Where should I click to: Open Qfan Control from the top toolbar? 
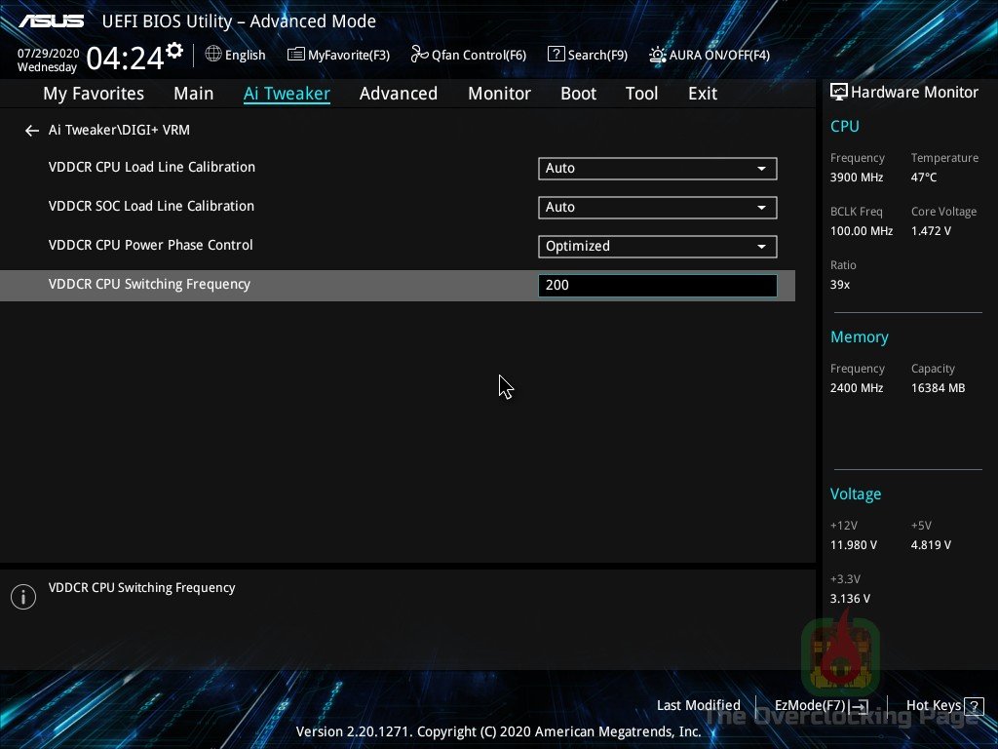coord(468,55)
